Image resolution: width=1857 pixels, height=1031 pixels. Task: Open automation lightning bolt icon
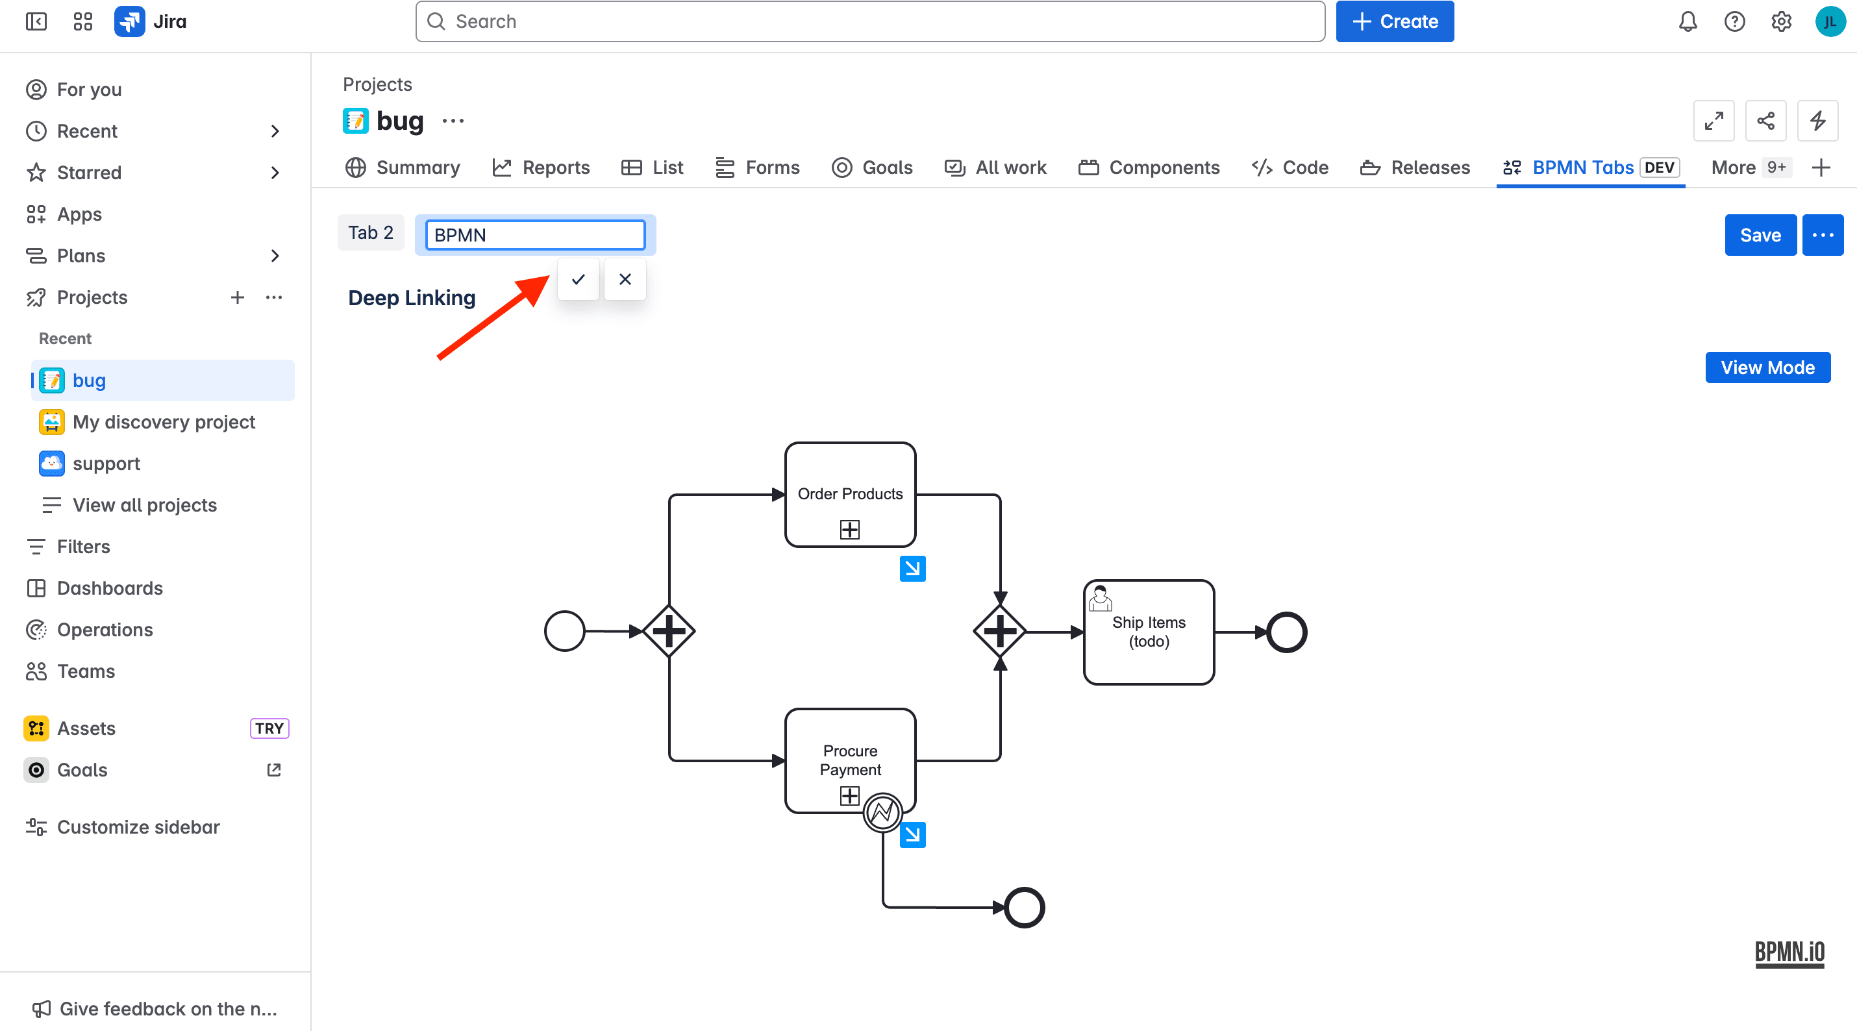click(1817, 121)
